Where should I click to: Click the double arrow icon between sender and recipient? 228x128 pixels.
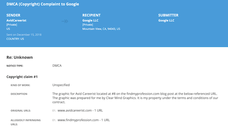coord(65,21)
